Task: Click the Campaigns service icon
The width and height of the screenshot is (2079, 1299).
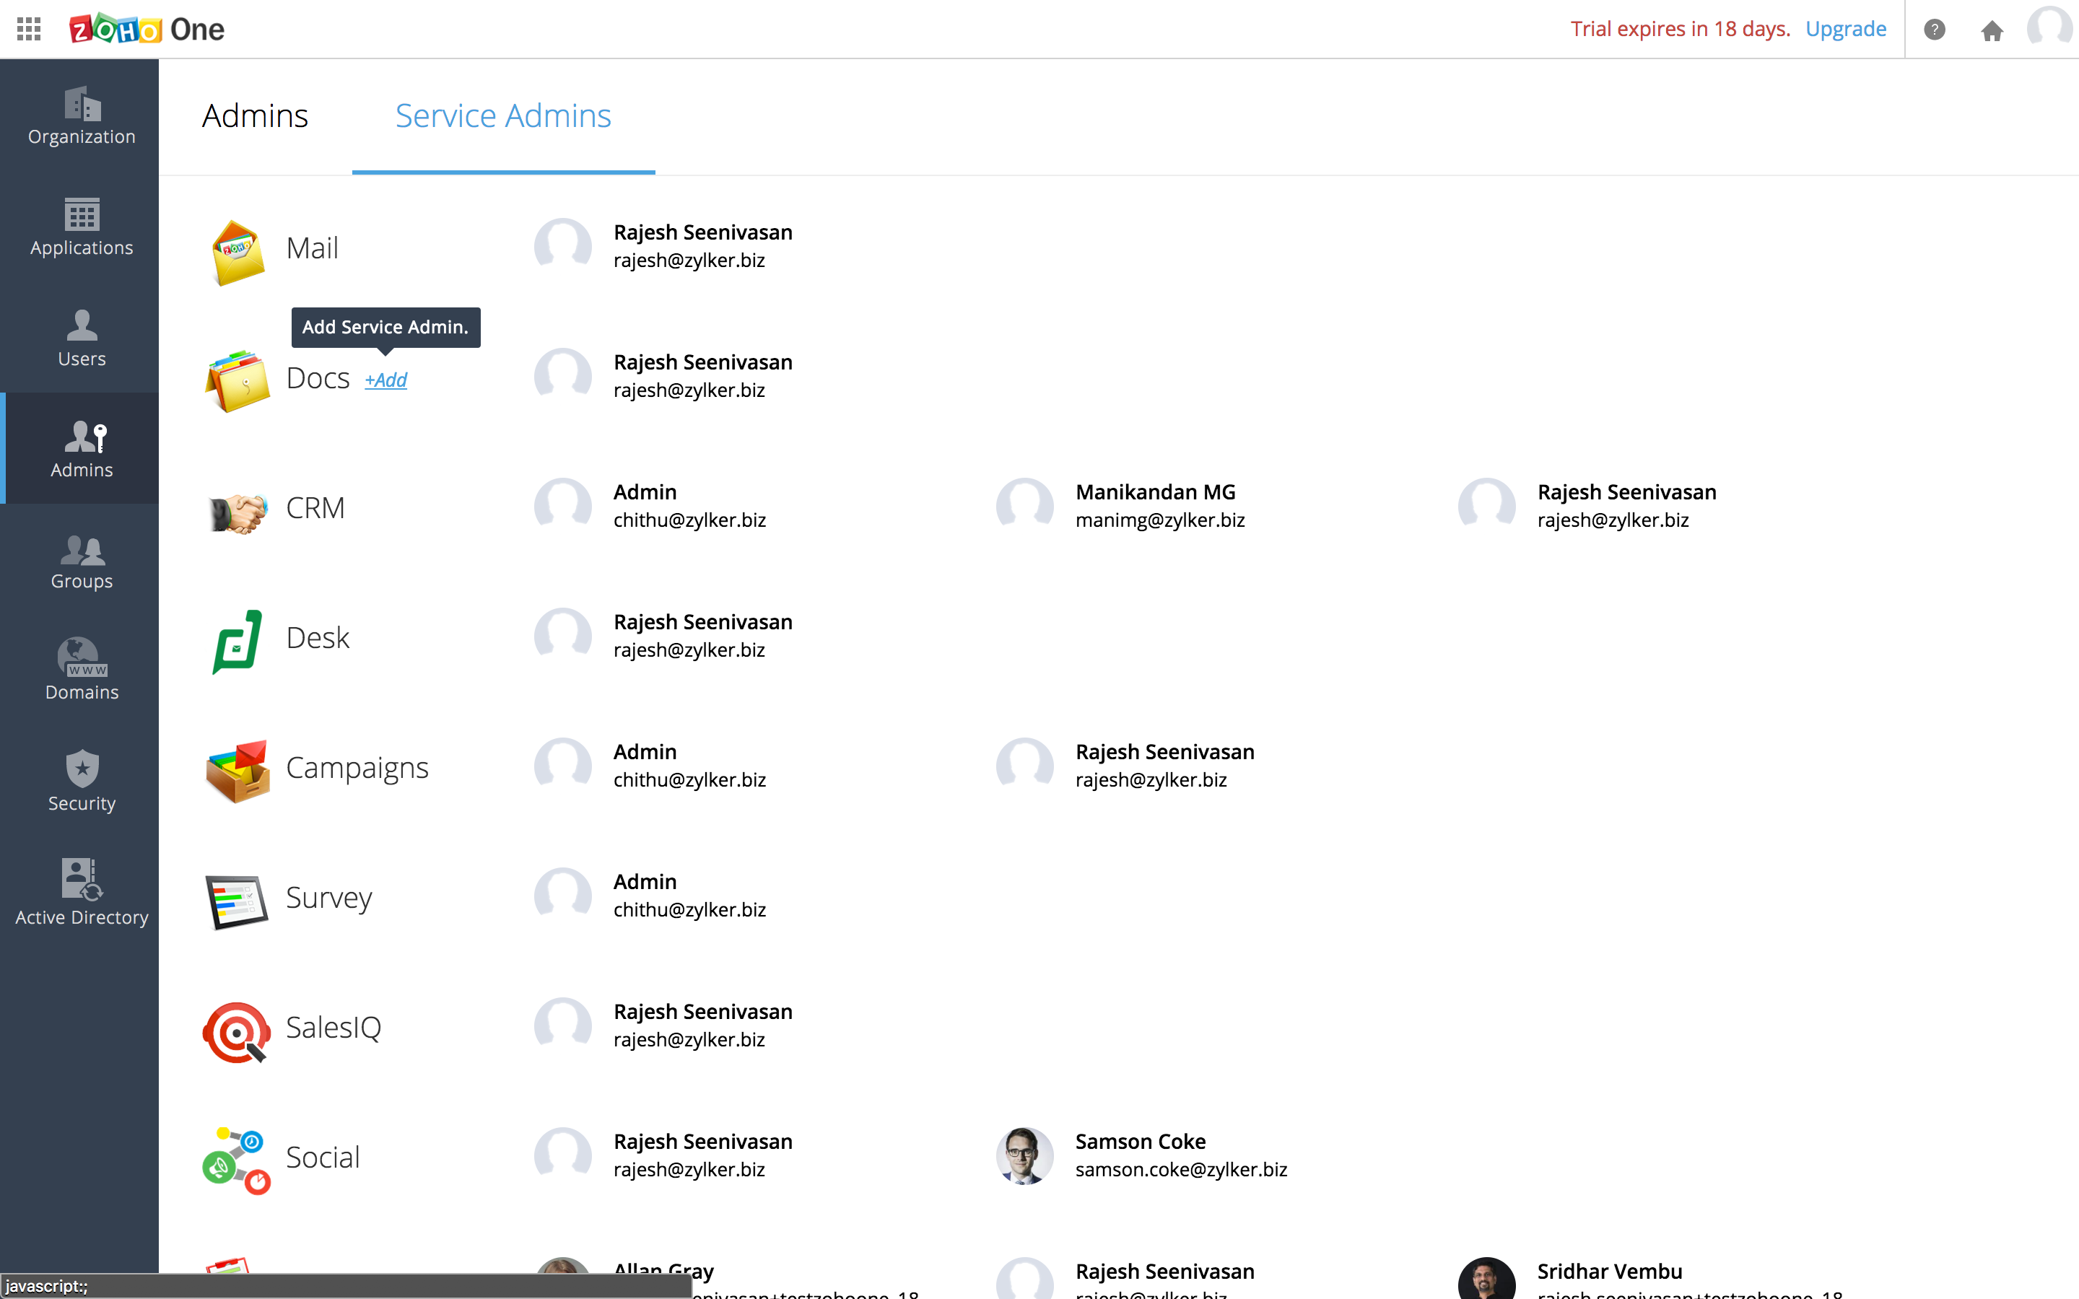Action: (237, 771)
